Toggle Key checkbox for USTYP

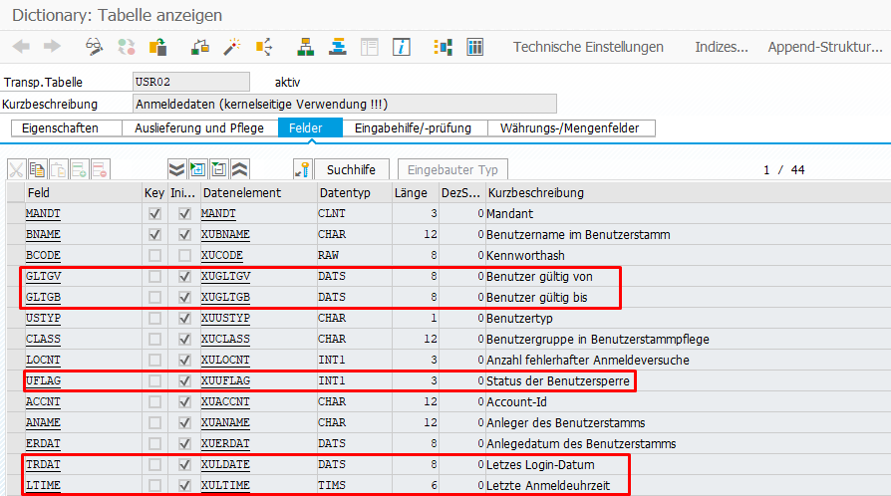pyautogui.click(x=154, y=318)
